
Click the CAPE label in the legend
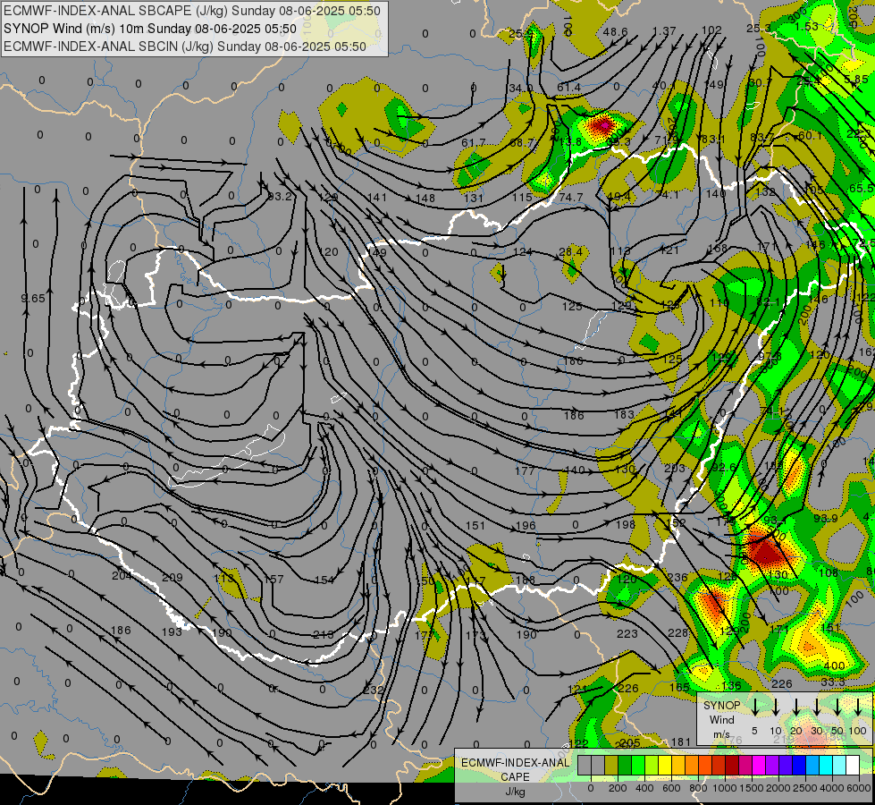pos(515,777)
